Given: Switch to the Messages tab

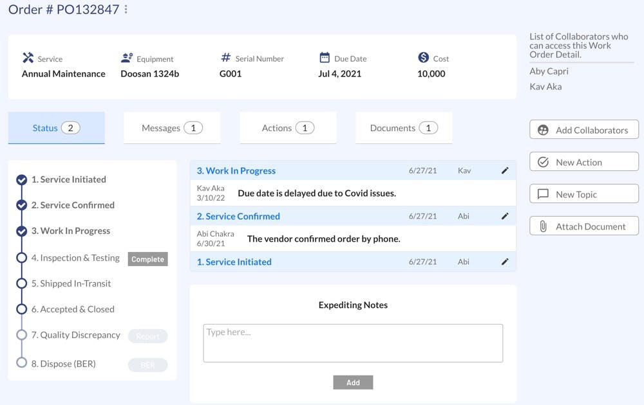Looking at the screenshot, I should pyautogui.click(x=172, y=128).
